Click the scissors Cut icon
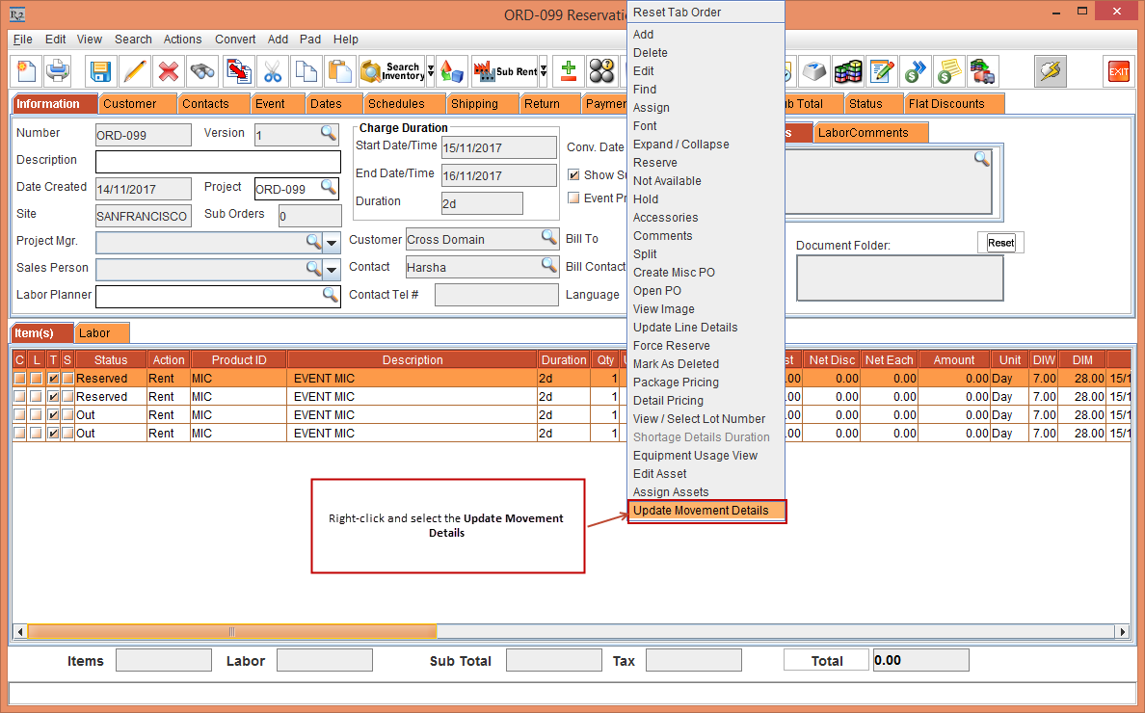 click(x=273, y=71)
